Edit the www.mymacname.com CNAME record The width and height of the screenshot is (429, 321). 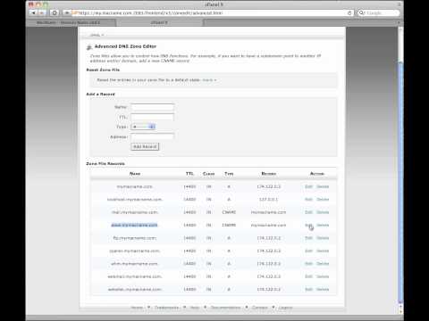308,226
